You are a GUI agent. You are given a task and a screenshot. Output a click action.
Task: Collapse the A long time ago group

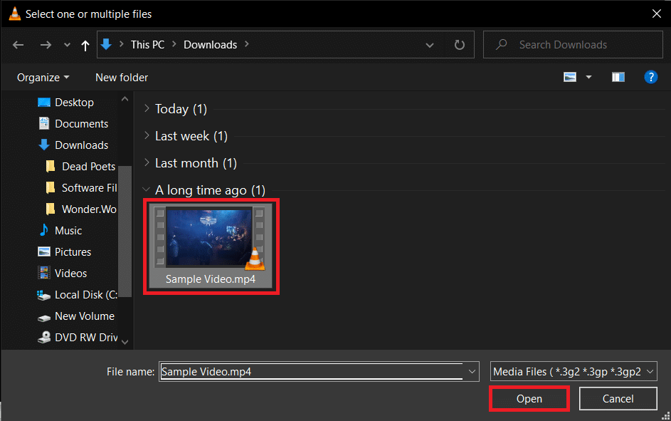tap(146, 190)
